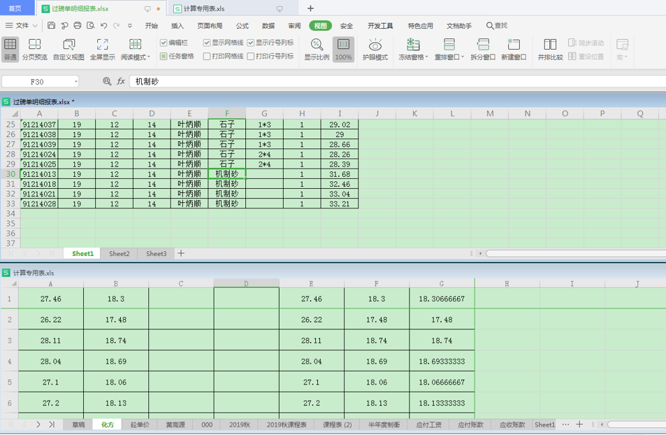The height and width of the screenshot is (435, 666).
Task: Click horizontal scrollbar of upper window
Action: 576,253
